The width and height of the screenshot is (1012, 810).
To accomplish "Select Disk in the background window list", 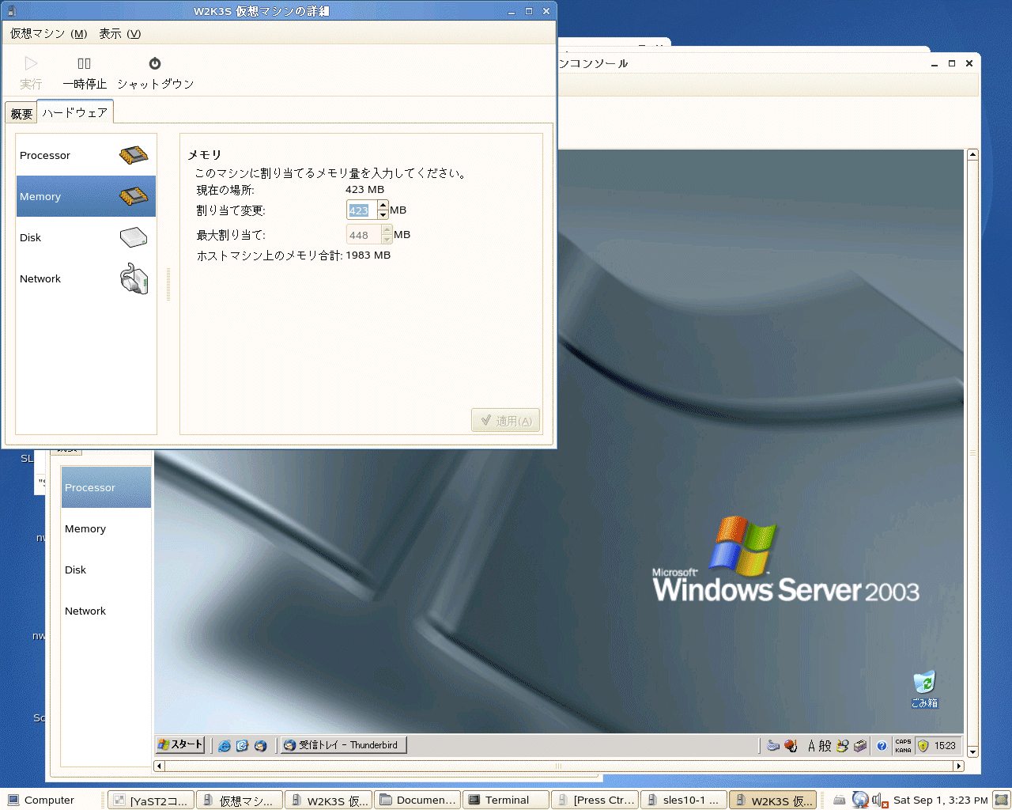I will (106, 570).
